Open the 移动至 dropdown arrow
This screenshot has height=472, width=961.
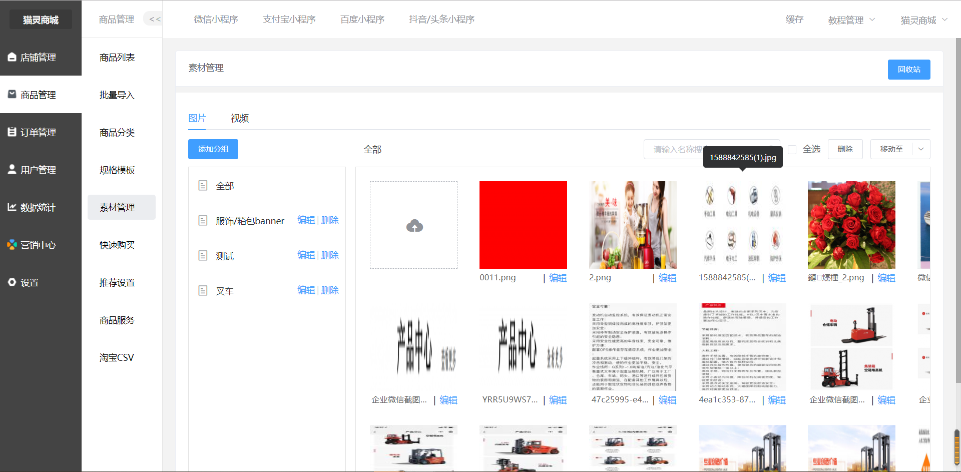[921, 149]
